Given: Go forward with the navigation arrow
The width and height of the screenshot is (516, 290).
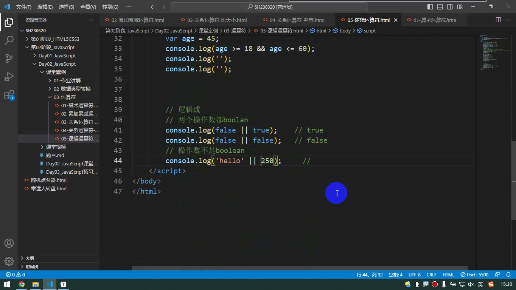Looking at the screenshot, I should coord(163,7).
